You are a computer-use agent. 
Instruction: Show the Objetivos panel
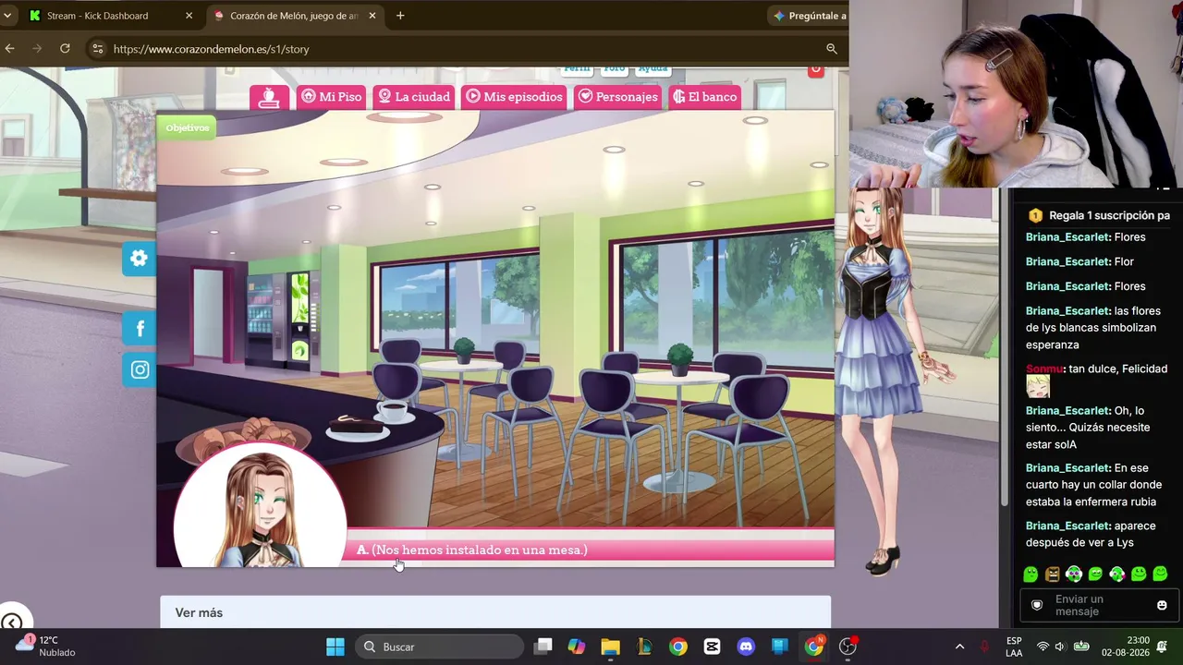click(x=187, y=127)
